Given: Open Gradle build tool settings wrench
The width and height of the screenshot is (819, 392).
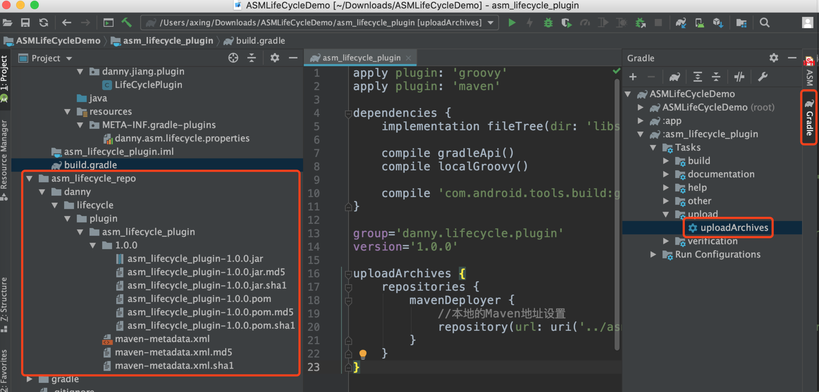Looking at the screenshot, I should coord(763,77).
